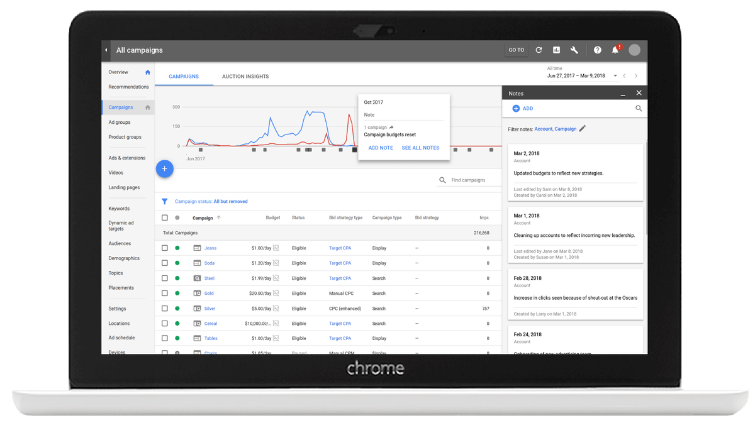Click the blue plus button to create a campaign

(x=165, y=168)
